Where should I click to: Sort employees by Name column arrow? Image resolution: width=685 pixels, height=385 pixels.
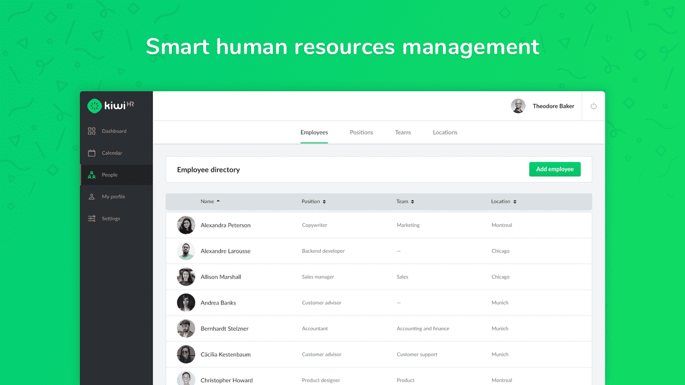[x=218, y=201]
